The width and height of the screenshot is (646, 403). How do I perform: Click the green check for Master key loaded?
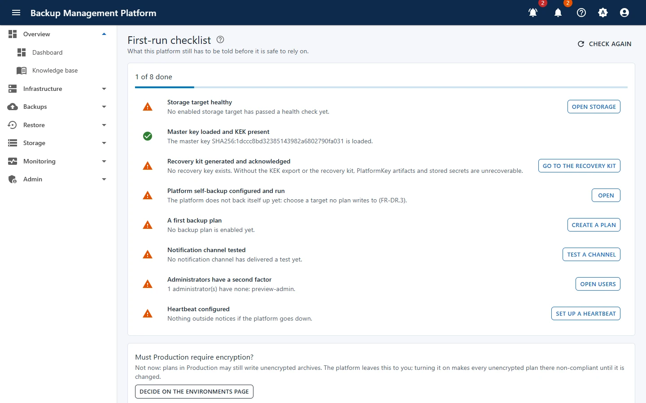[148, 136]
